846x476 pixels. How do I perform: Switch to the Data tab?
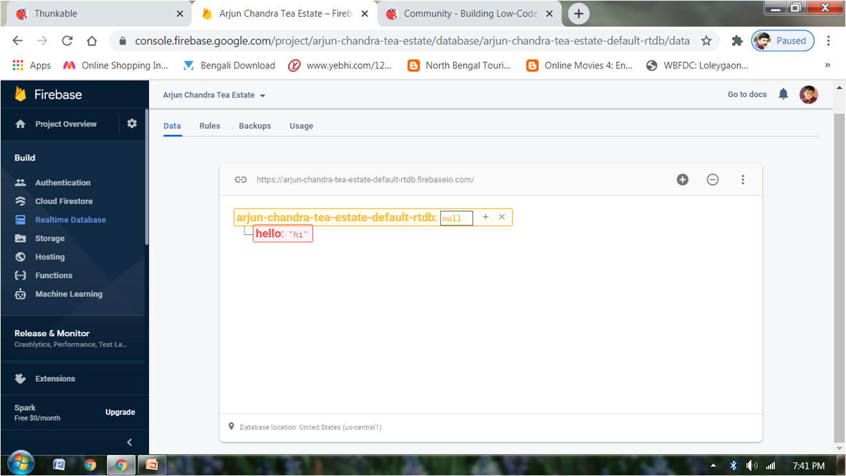click(172, 126)
